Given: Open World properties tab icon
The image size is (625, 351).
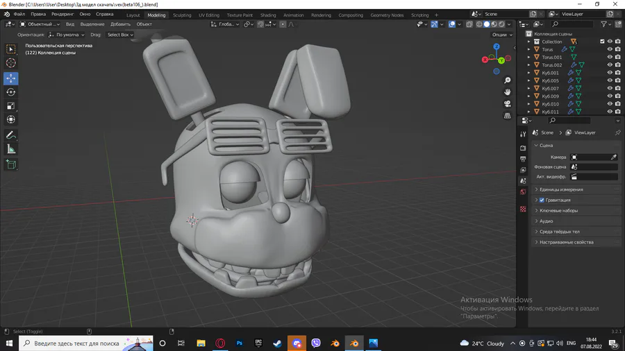Looking at the screenshot, I should click(x=523, y=191).
